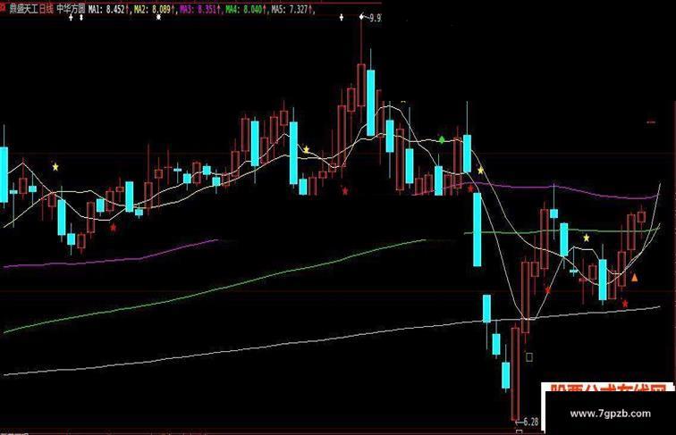Click the large cyan drop candle after yellow star
This screenshot has width=676, height=435.
pyautogui.click(x=477, y=230)
